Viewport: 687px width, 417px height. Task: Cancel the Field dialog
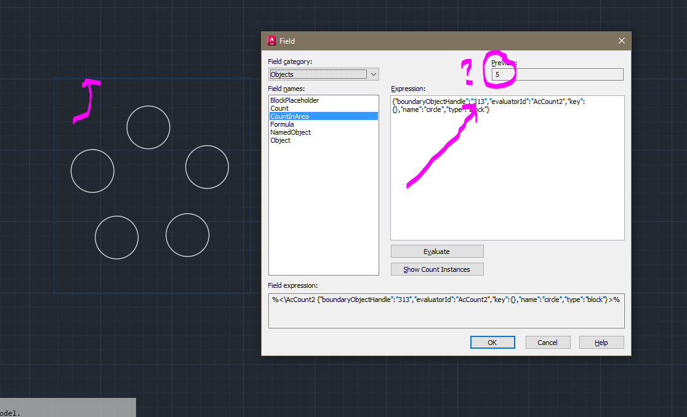coord(547,342)
